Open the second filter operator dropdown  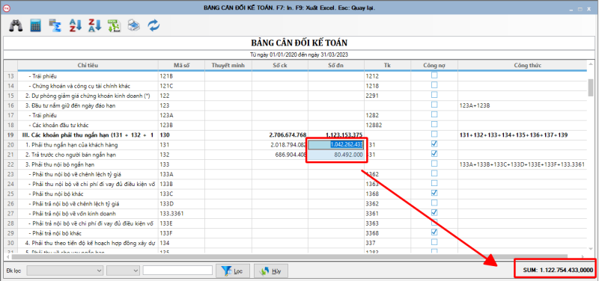[x=123, y=271]
